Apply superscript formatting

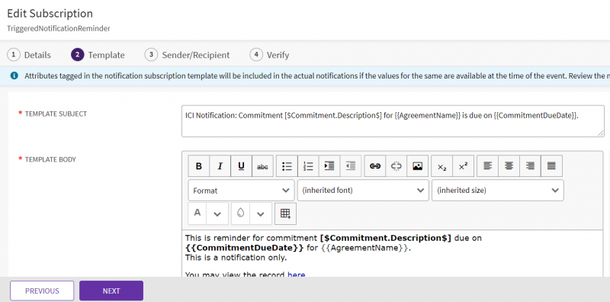463,166
